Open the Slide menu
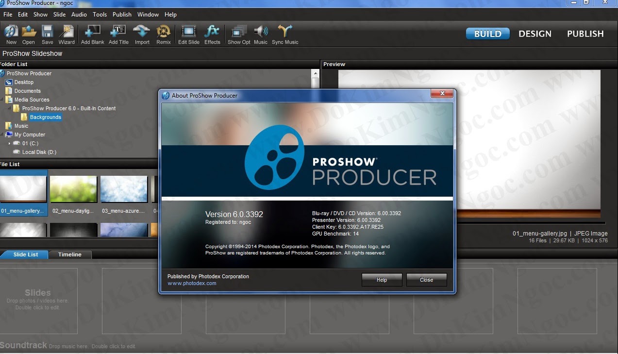This screenshot has width=618, height=354. click(x=59, y=15)
